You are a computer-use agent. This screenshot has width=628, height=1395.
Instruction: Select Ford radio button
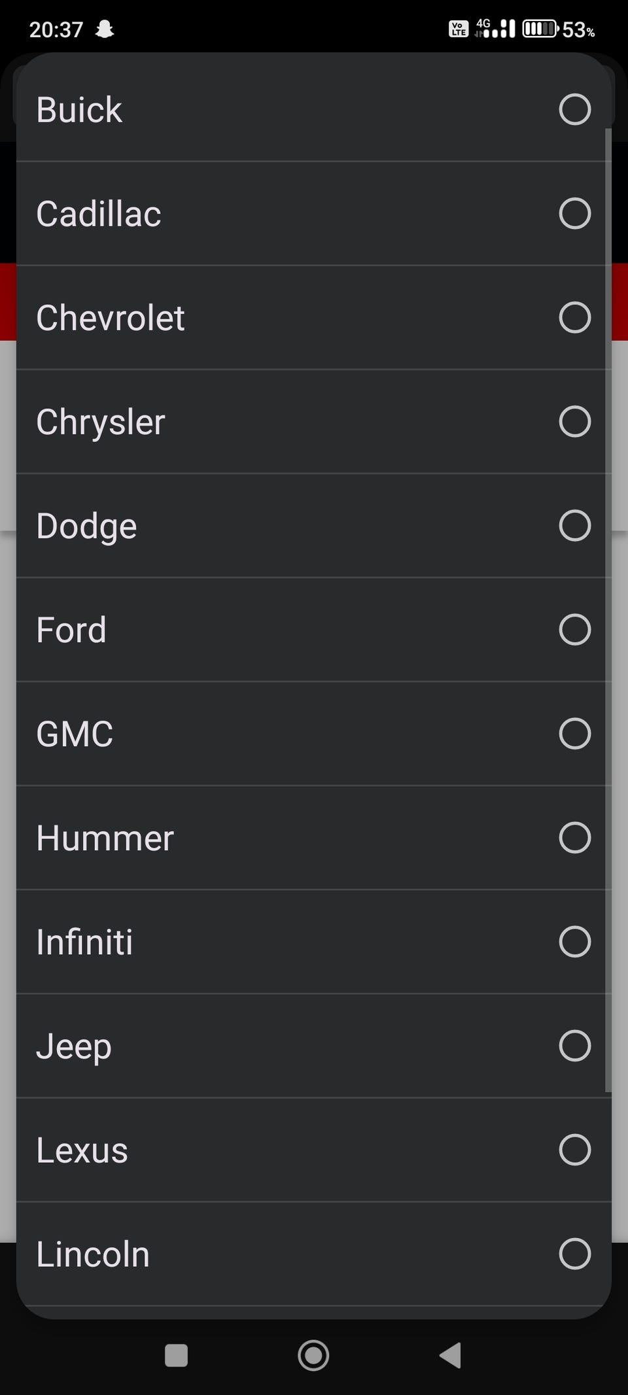574,629
